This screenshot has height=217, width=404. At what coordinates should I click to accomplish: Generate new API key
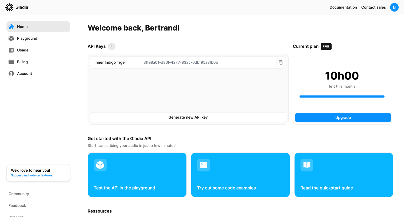(188, 117)
